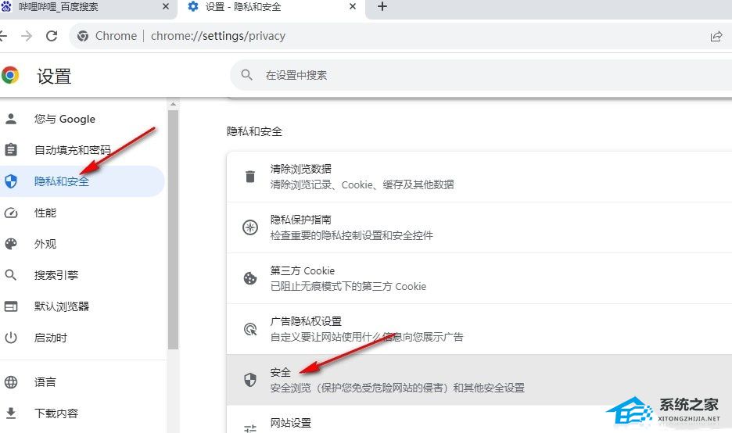This screenshot has height=433, width=732.
Task: Click the magnifier icon in settings search
Action: [x=246, y=75]
